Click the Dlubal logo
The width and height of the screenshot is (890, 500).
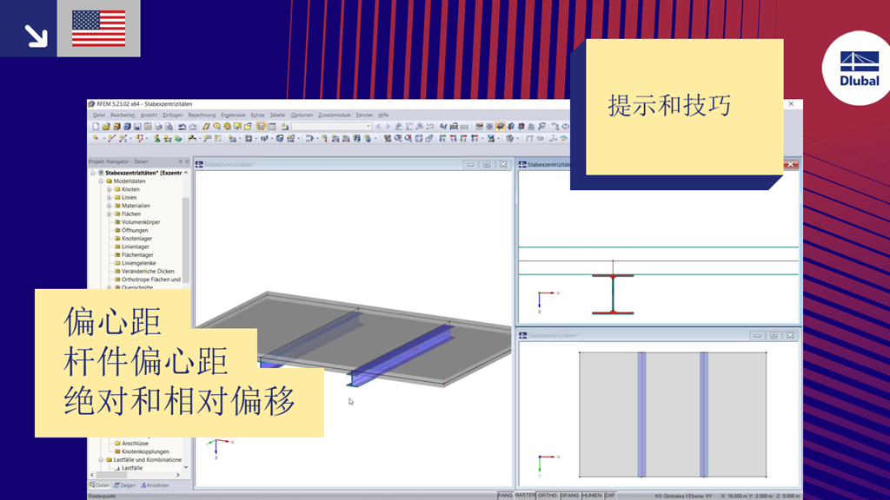point(859,68)
